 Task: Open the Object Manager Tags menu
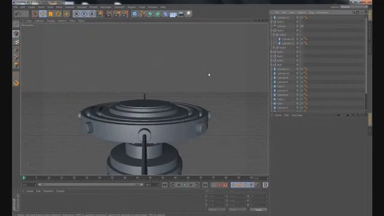[311, 12]
